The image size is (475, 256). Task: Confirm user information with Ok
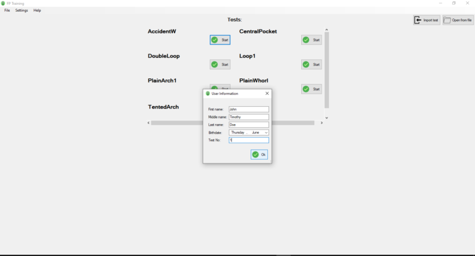click(x=259, y=154)
